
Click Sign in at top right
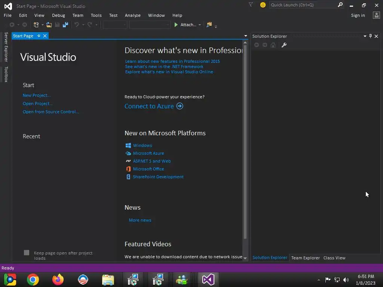[x=358, y=15]
